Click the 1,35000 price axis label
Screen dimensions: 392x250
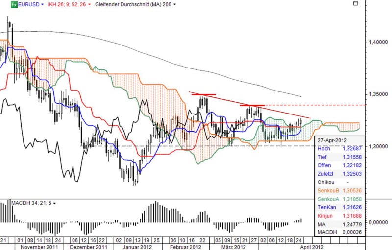pyautogui.click(x=378, y=94)
